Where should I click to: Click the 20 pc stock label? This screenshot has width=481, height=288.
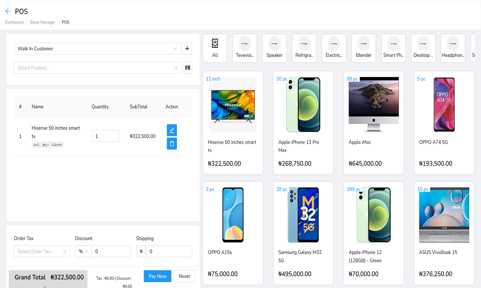coord(282,79)
